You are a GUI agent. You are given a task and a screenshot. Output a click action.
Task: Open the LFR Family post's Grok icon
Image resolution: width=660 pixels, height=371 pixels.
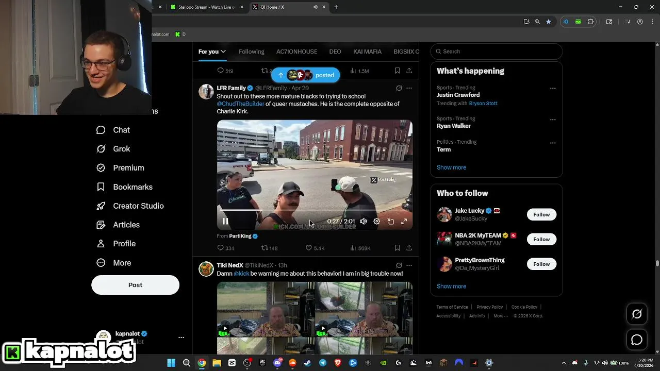pyautogui.click(x=399, y=88)
